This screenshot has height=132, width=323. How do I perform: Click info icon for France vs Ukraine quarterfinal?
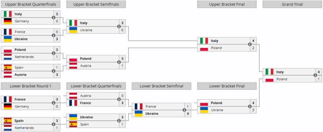click(53, 36)
